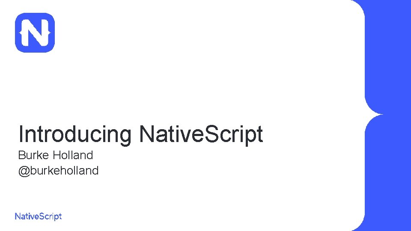Select the "Burke Holland" presenter name

[x=56, y=155]
